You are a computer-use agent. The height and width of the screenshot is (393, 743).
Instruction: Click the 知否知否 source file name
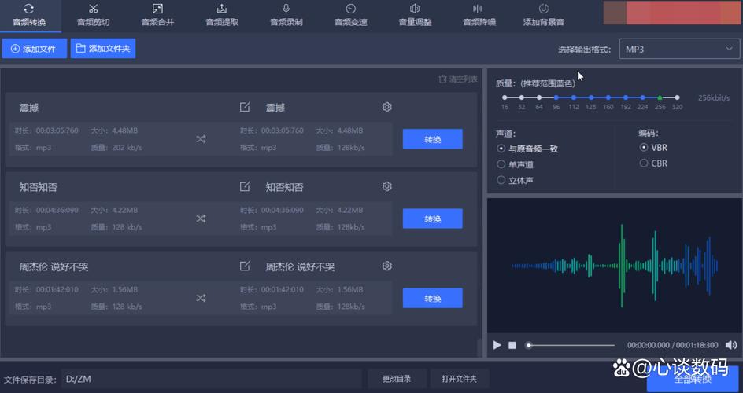click(x=39, y=187)
